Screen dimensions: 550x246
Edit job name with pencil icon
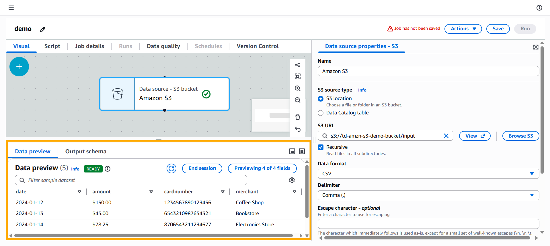pyautogui.click(x=43, y=29)
